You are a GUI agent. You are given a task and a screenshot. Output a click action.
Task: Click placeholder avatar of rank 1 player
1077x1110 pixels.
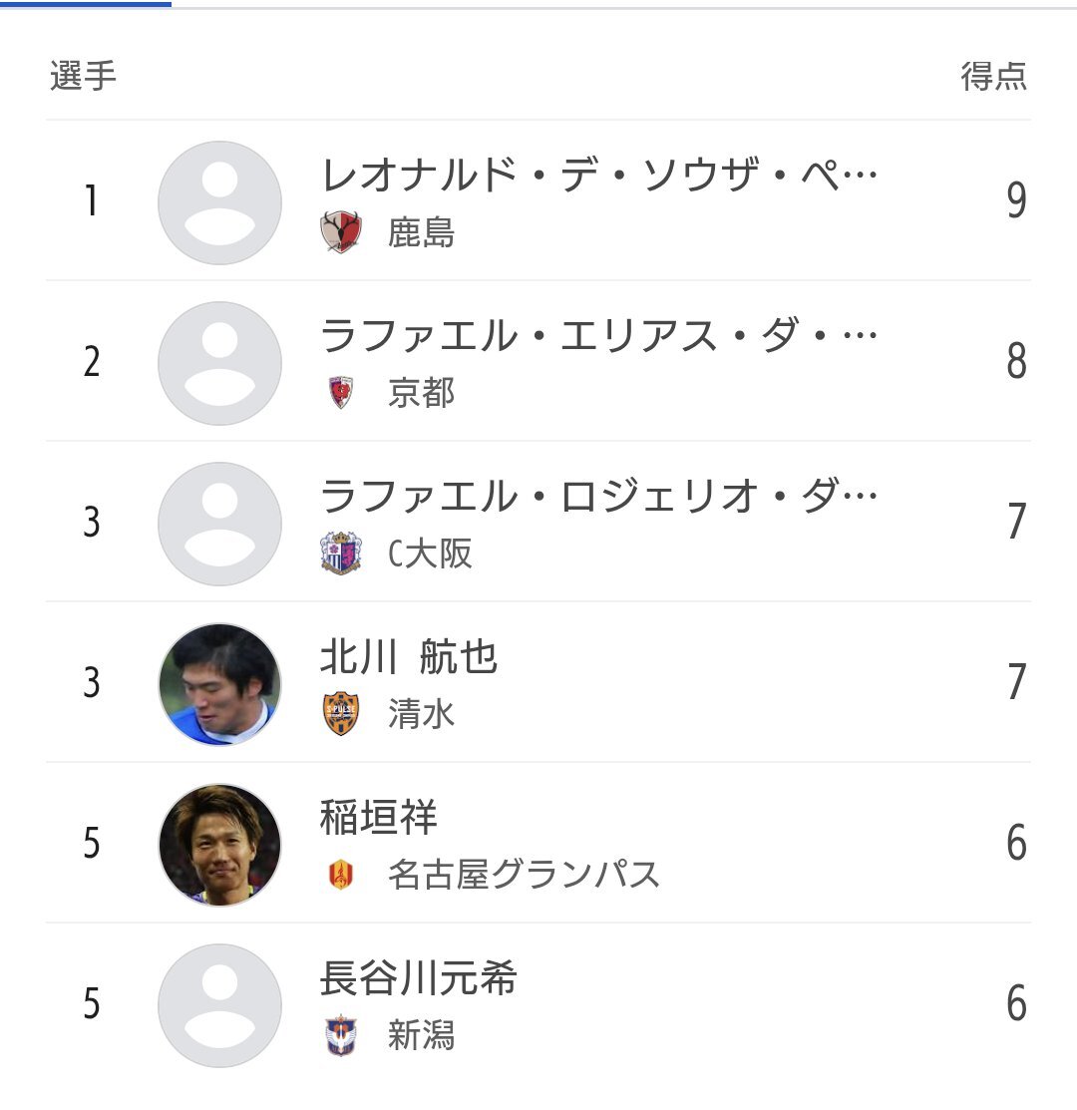[x=219, y=202]
